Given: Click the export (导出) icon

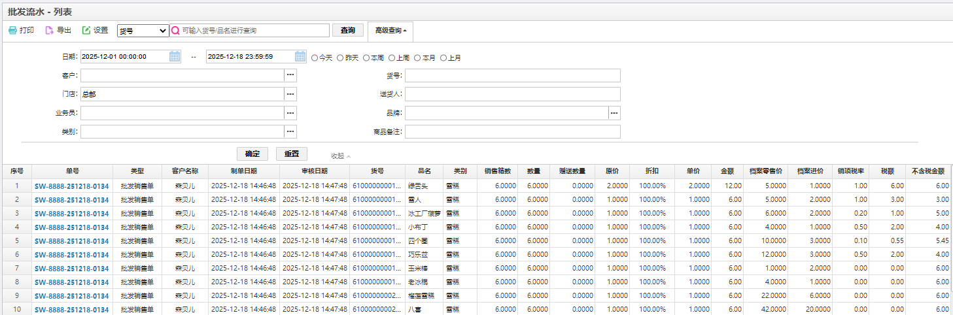Looking at the screenshot, I should pos(50,30).
